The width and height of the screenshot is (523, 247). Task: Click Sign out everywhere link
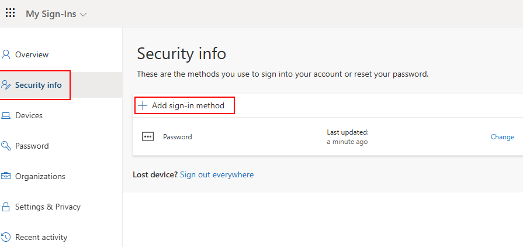(217, 174)
